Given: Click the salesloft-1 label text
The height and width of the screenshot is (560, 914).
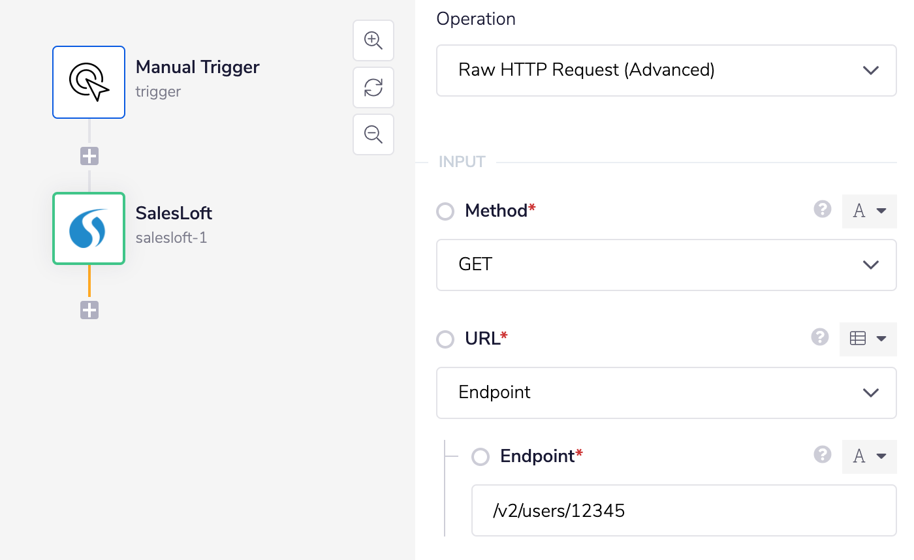Looking at the screenshot, I should 171,237.
